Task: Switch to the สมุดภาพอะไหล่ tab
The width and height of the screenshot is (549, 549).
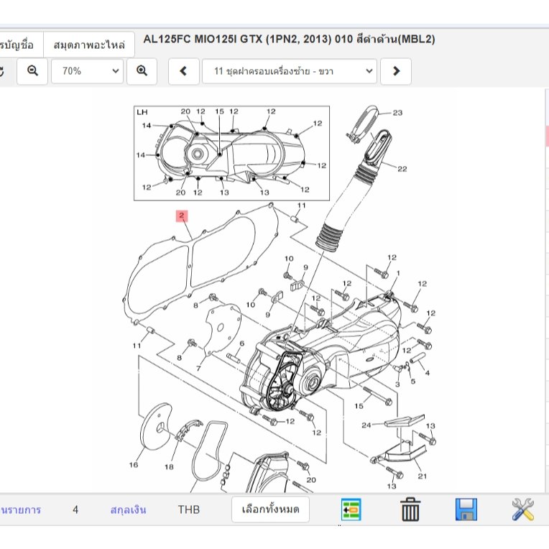Action: coord(89,45)
